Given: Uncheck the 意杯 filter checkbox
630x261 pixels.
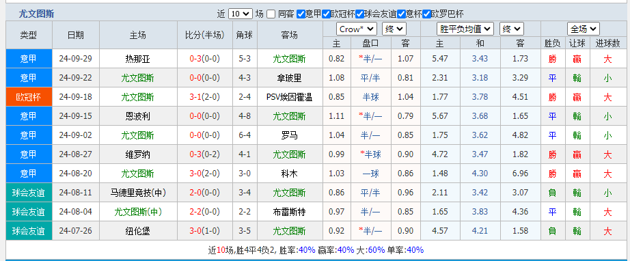Looking at the screenshot, I should 401,14.
